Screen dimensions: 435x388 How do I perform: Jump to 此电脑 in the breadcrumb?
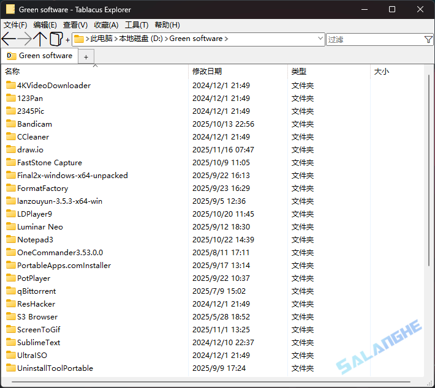(101, 39)
